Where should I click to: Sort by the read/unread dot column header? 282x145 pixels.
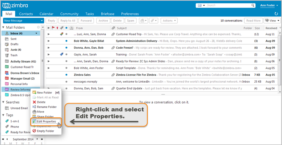point(66,28)
